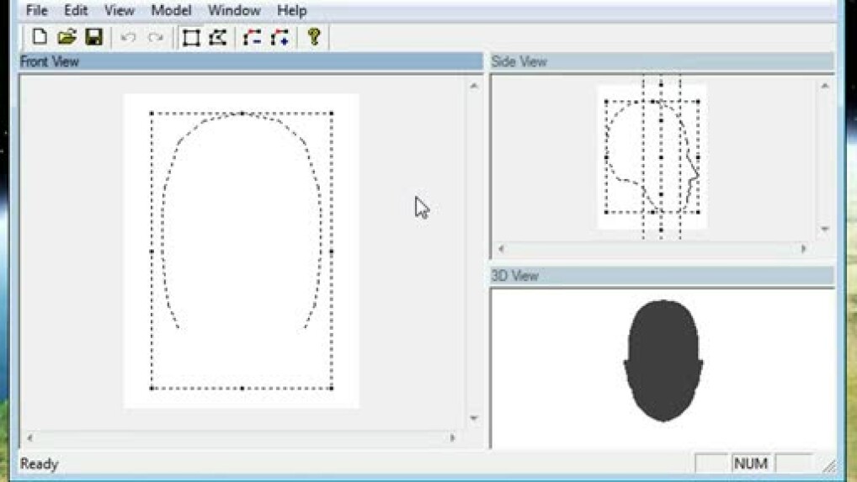Open the Window menu

coord(234,11)
